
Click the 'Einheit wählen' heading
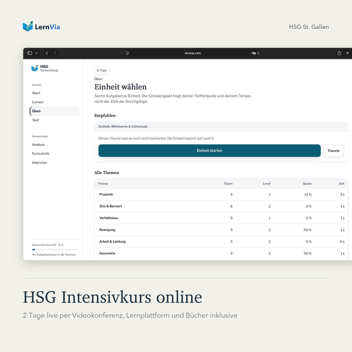coord(120,87)
